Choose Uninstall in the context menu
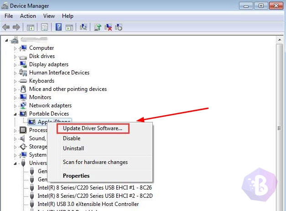 (x=73, y=148)
